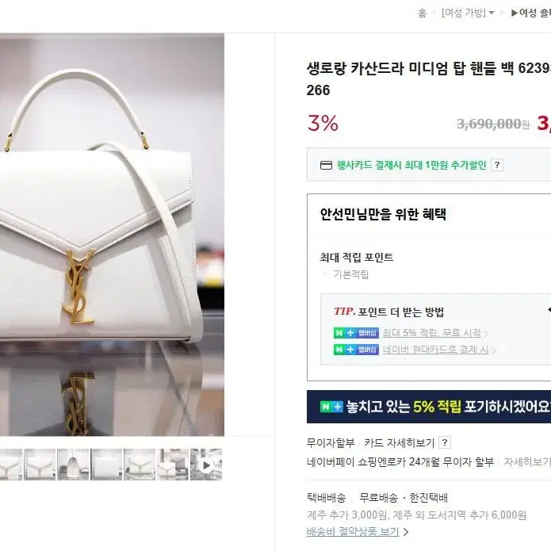Click 카드 자세히보기 link
This screenshot has width=551, height=551.
400,442
